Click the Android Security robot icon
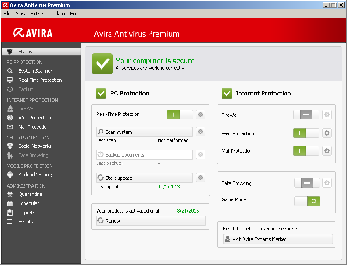This screenshot has height=265, width=347. pyautogui.click(x=10, y=174)
